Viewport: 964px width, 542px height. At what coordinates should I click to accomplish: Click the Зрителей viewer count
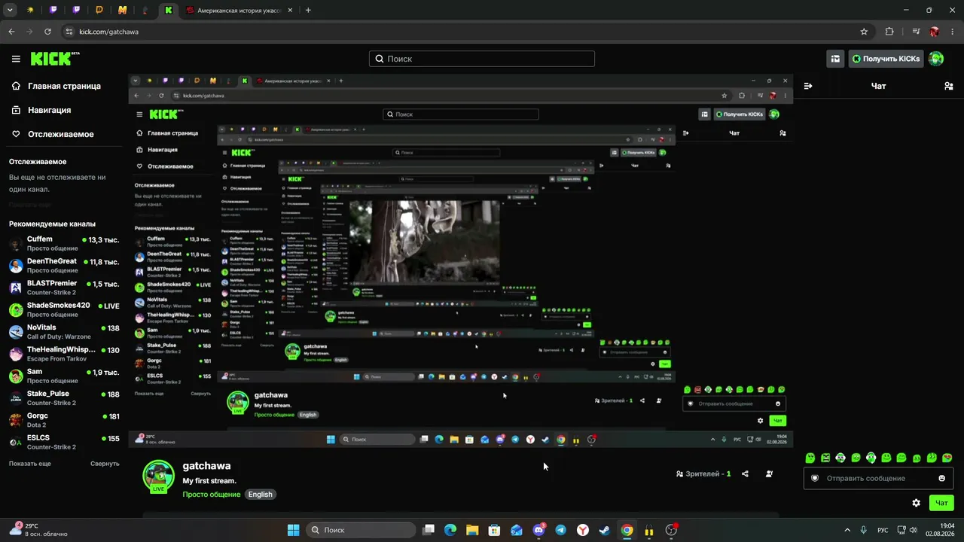[x=703, y=474]
